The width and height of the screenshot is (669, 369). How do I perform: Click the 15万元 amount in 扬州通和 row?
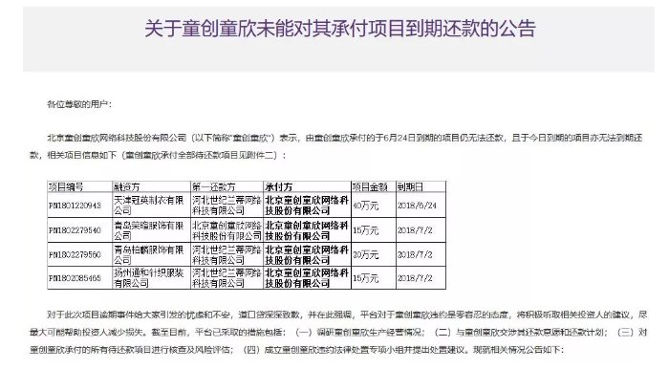click(x=374, y=278)
